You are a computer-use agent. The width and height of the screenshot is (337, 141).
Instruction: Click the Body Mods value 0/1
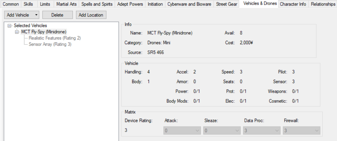pos(197,101)
